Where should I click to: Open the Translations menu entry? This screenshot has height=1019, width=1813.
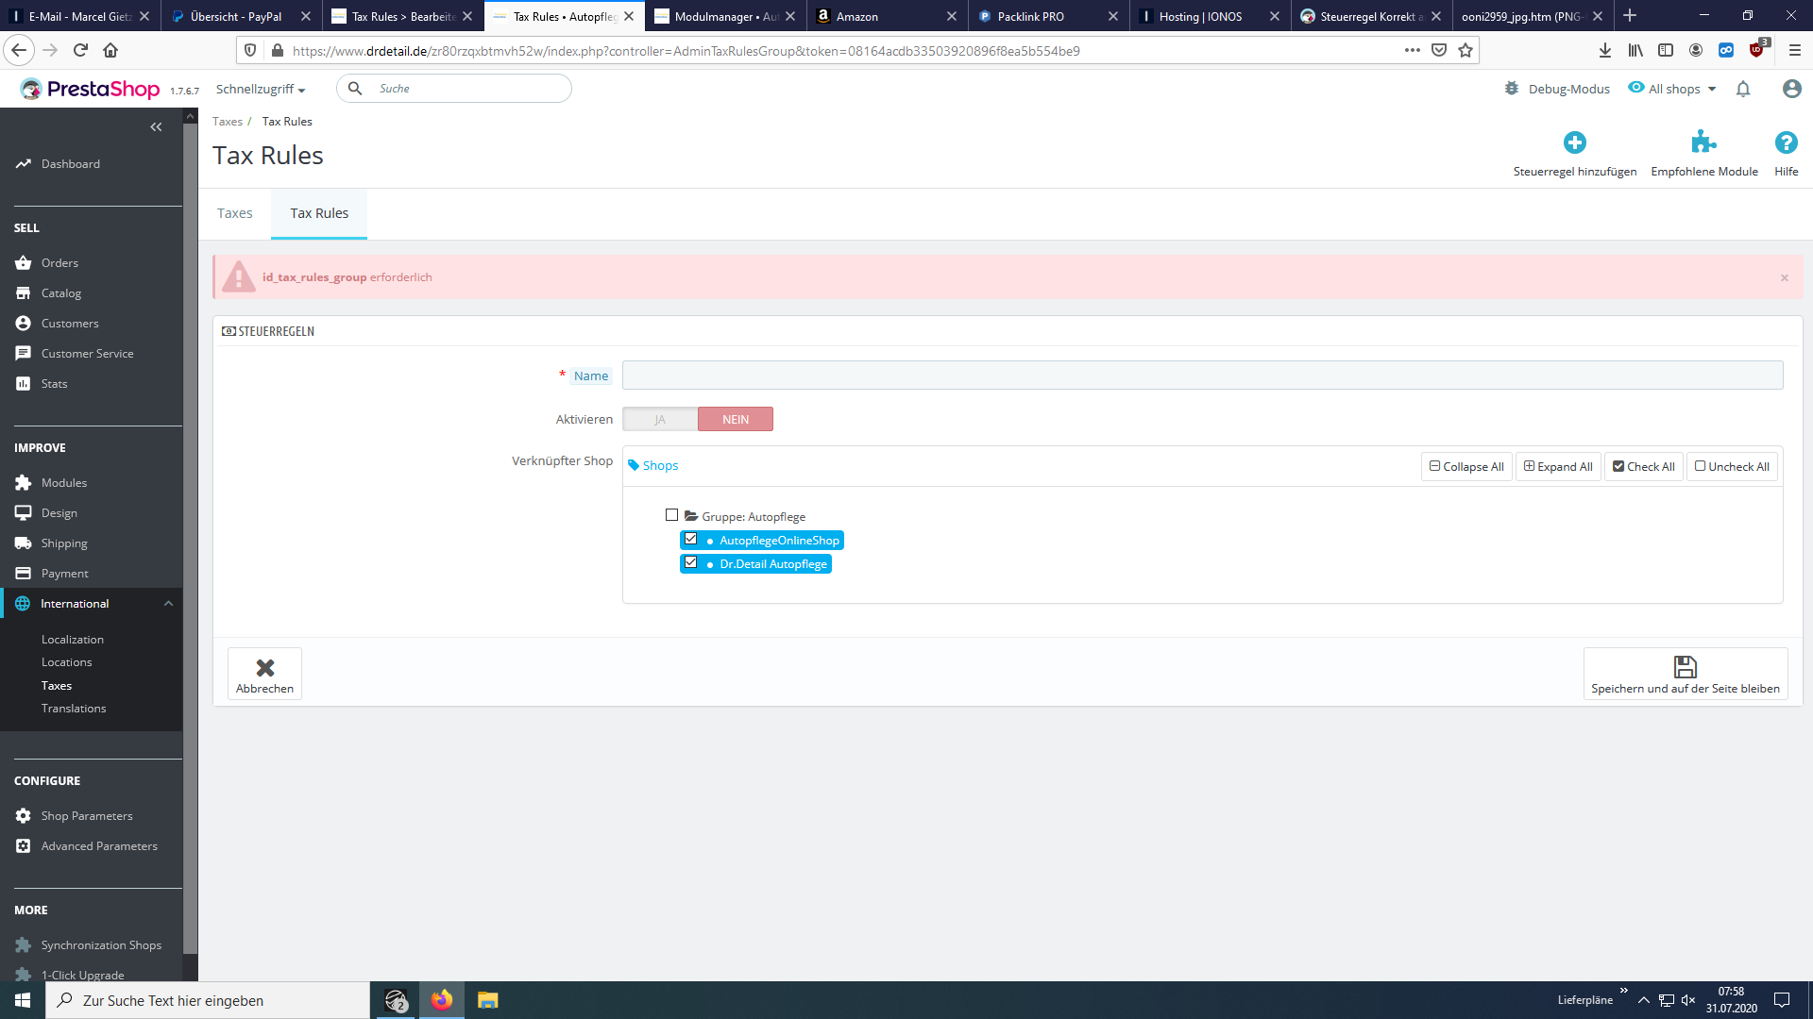click(74, 708)
